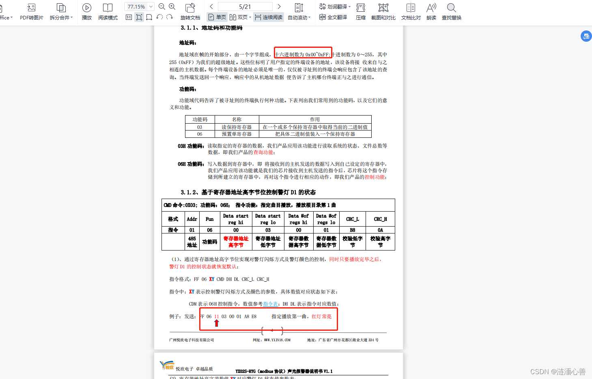The image size is (592, 379).
Task: Zoom out with the minus magnifier
Action: tap(161, 6)
